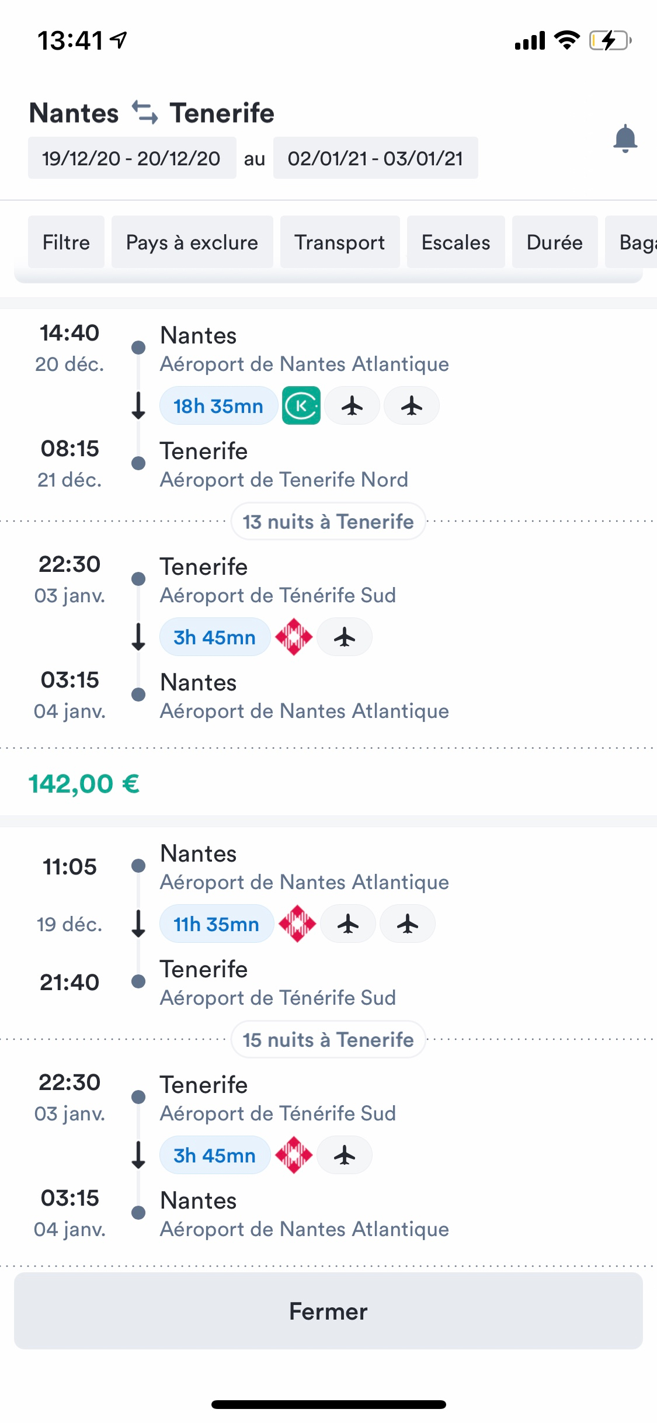Screen dimensions: 657x1423
Task: Expand the Transport filter
Action: tap(340, 242)
